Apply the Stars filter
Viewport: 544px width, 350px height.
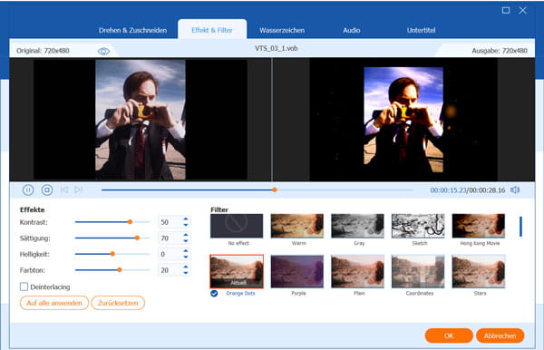pyautogui.click(x=478, y=271)
